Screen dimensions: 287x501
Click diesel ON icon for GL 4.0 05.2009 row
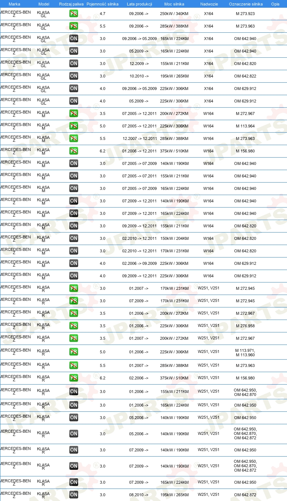[74, 101]
